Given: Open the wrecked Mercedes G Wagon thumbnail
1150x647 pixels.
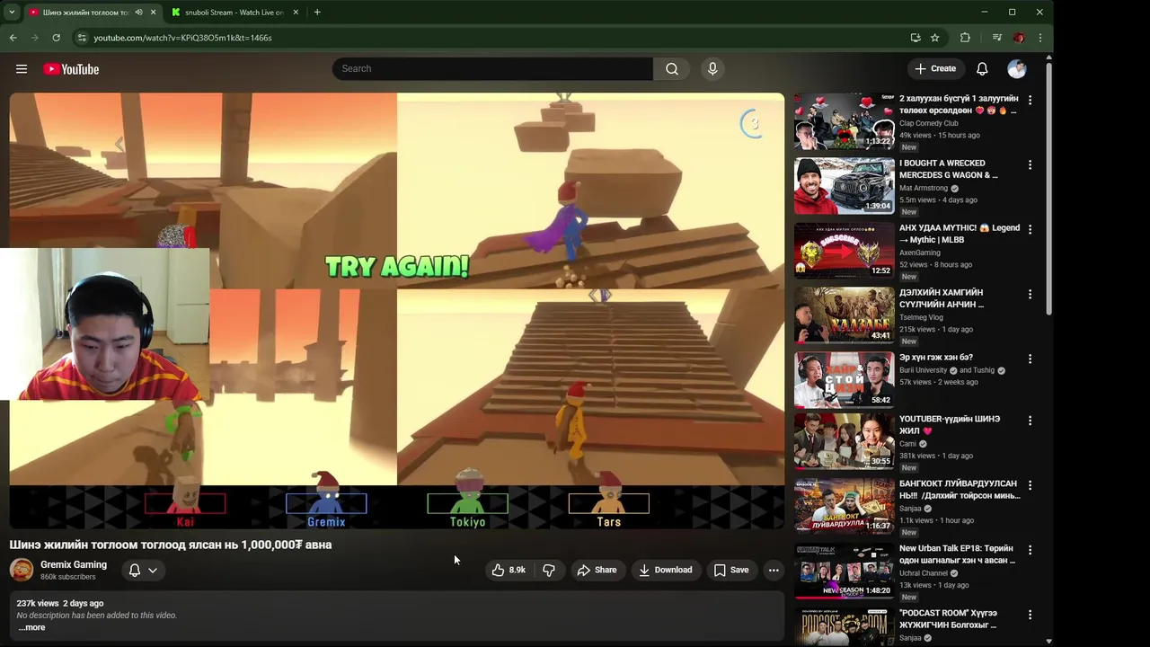Looking at the screenshot, I should coord(844,186).
